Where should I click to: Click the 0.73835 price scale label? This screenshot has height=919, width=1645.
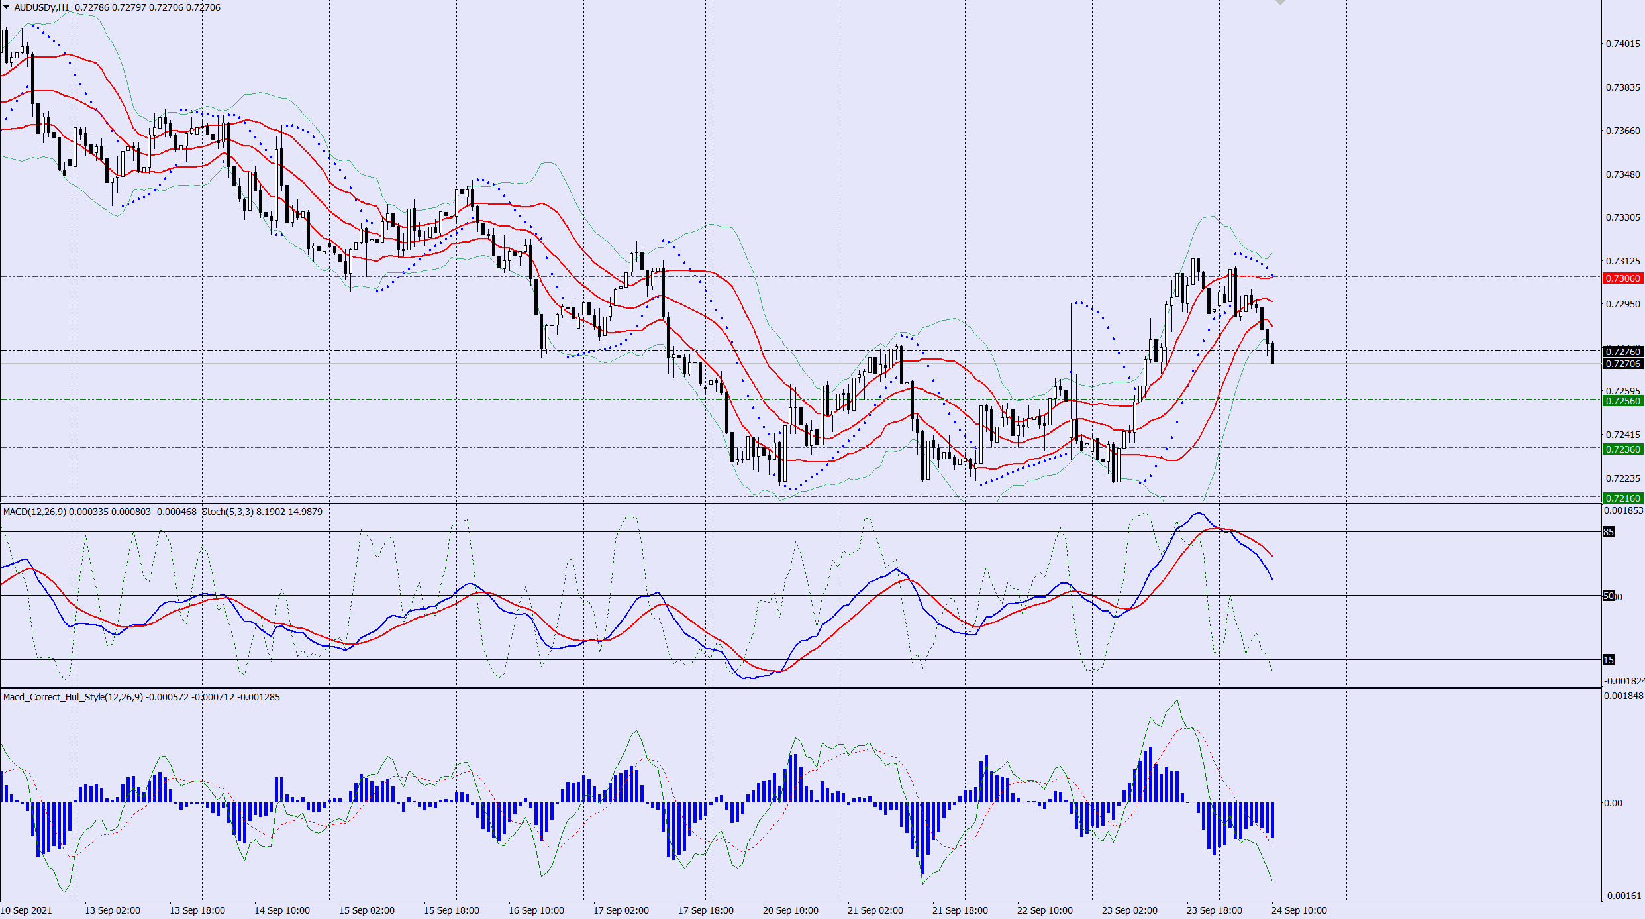[1622, 87]
